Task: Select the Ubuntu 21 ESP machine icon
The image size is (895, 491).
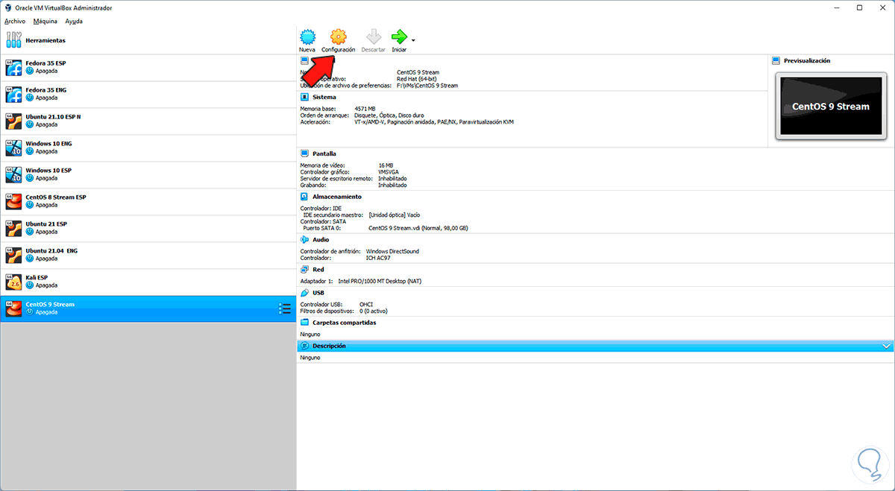Action: (x=13, y=228)
